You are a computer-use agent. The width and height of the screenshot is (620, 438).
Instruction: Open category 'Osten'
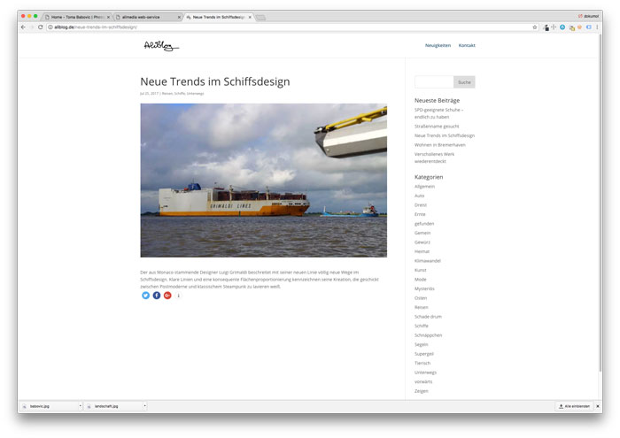click(421, 298)
